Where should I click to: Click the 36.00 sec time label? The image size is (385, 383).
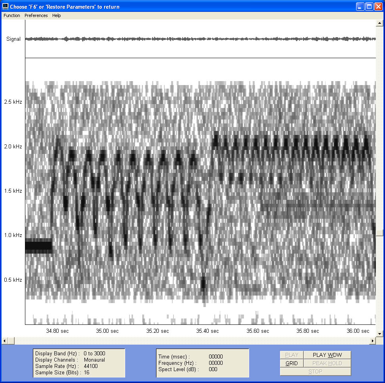click(x=358, y=331)
